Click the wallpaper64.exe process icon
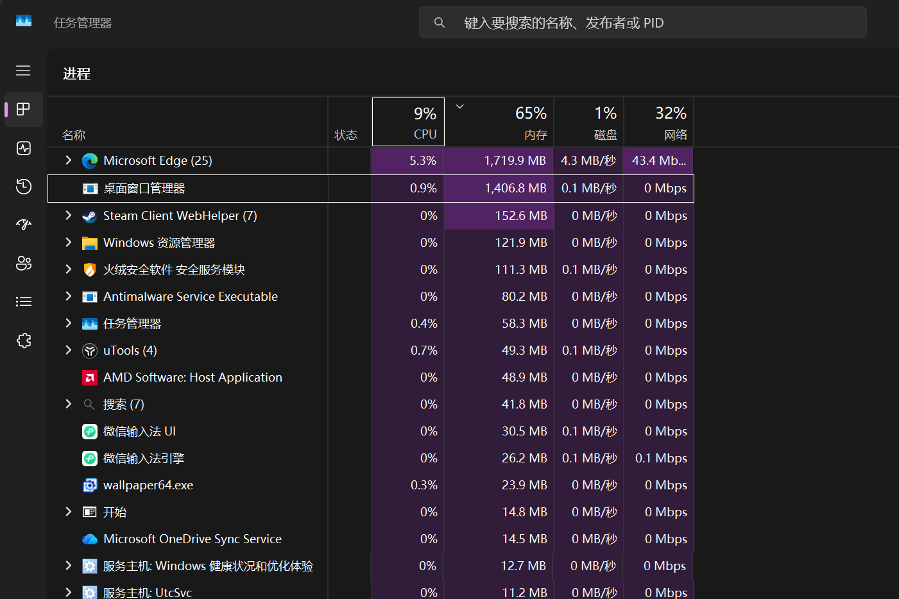The image size is (899, 599). (90, 485)
